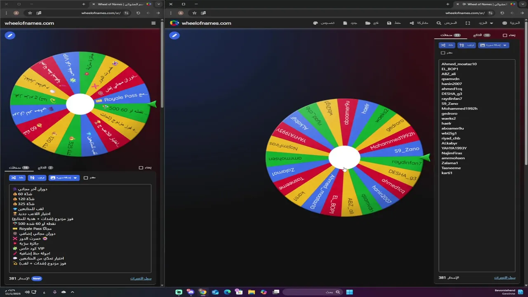This screenshot has height=297, width=528.
Task: Click the فتح open folder icon
Action: [368, 23]
